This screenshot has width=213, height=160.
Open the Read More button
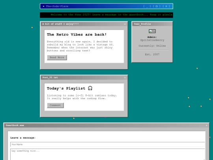[57, 57]
